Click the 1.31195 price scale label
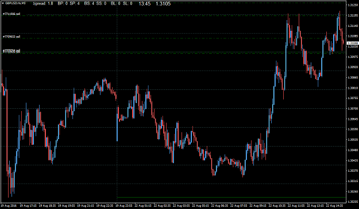The width and height of the screenshot is (359, 209). [353, 15]
